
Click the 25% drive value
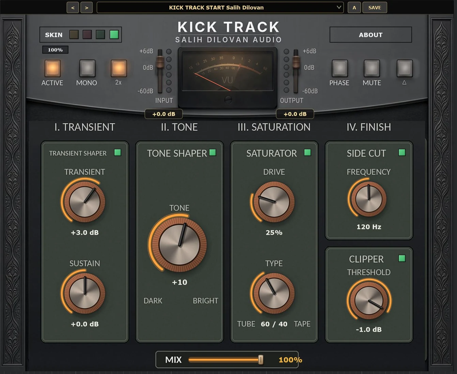pyautogui.click(x=274, y=233)
